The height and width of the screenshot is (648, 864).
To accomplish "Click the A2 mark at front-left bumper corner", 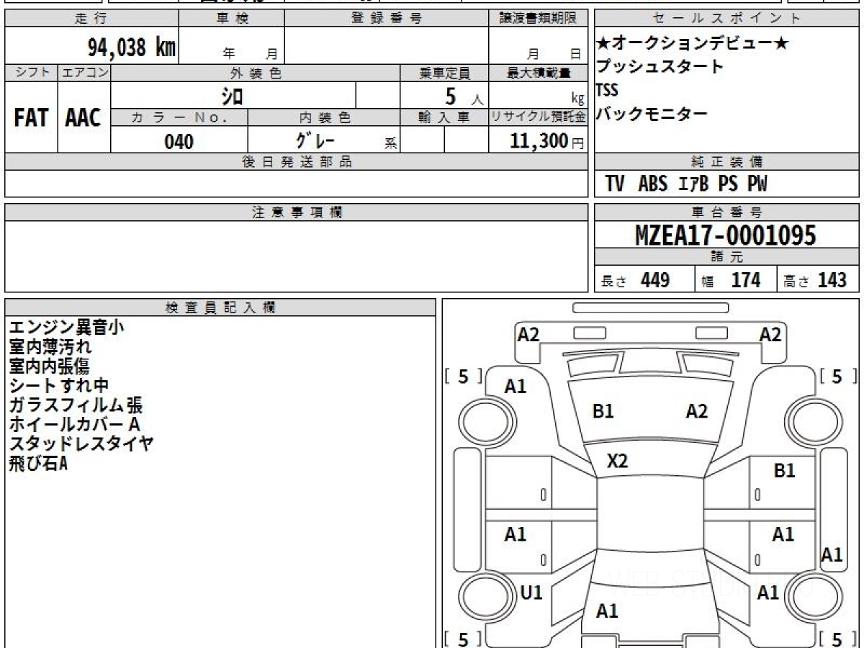I will (528, 334).
